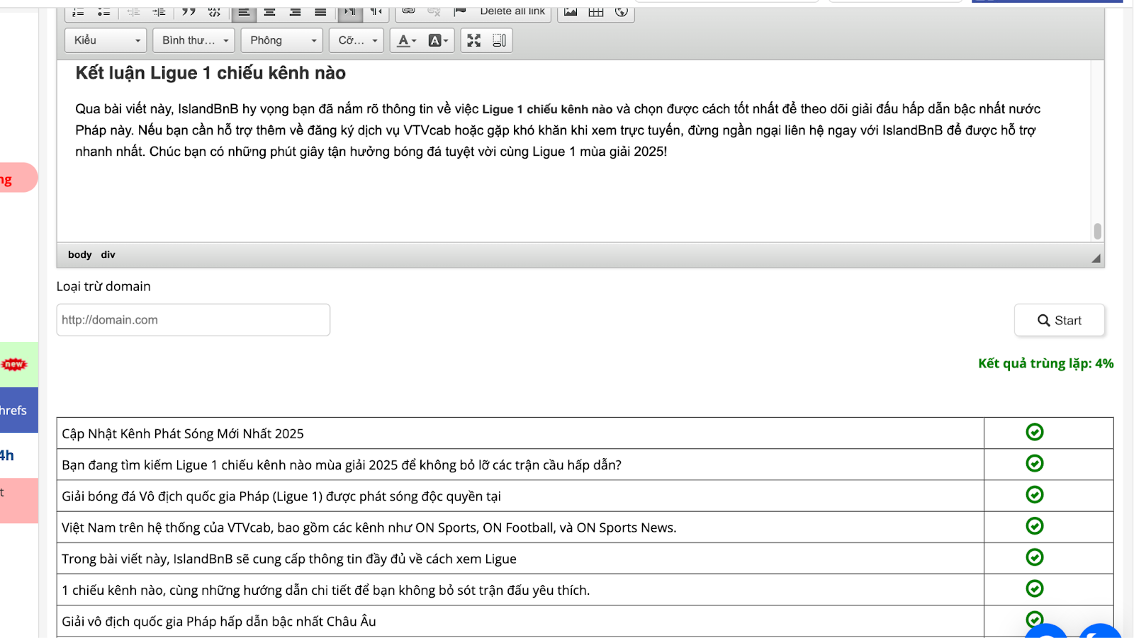
Task: Maximize the editor with the fullscreen icon
Action: [x=473, y=40]
